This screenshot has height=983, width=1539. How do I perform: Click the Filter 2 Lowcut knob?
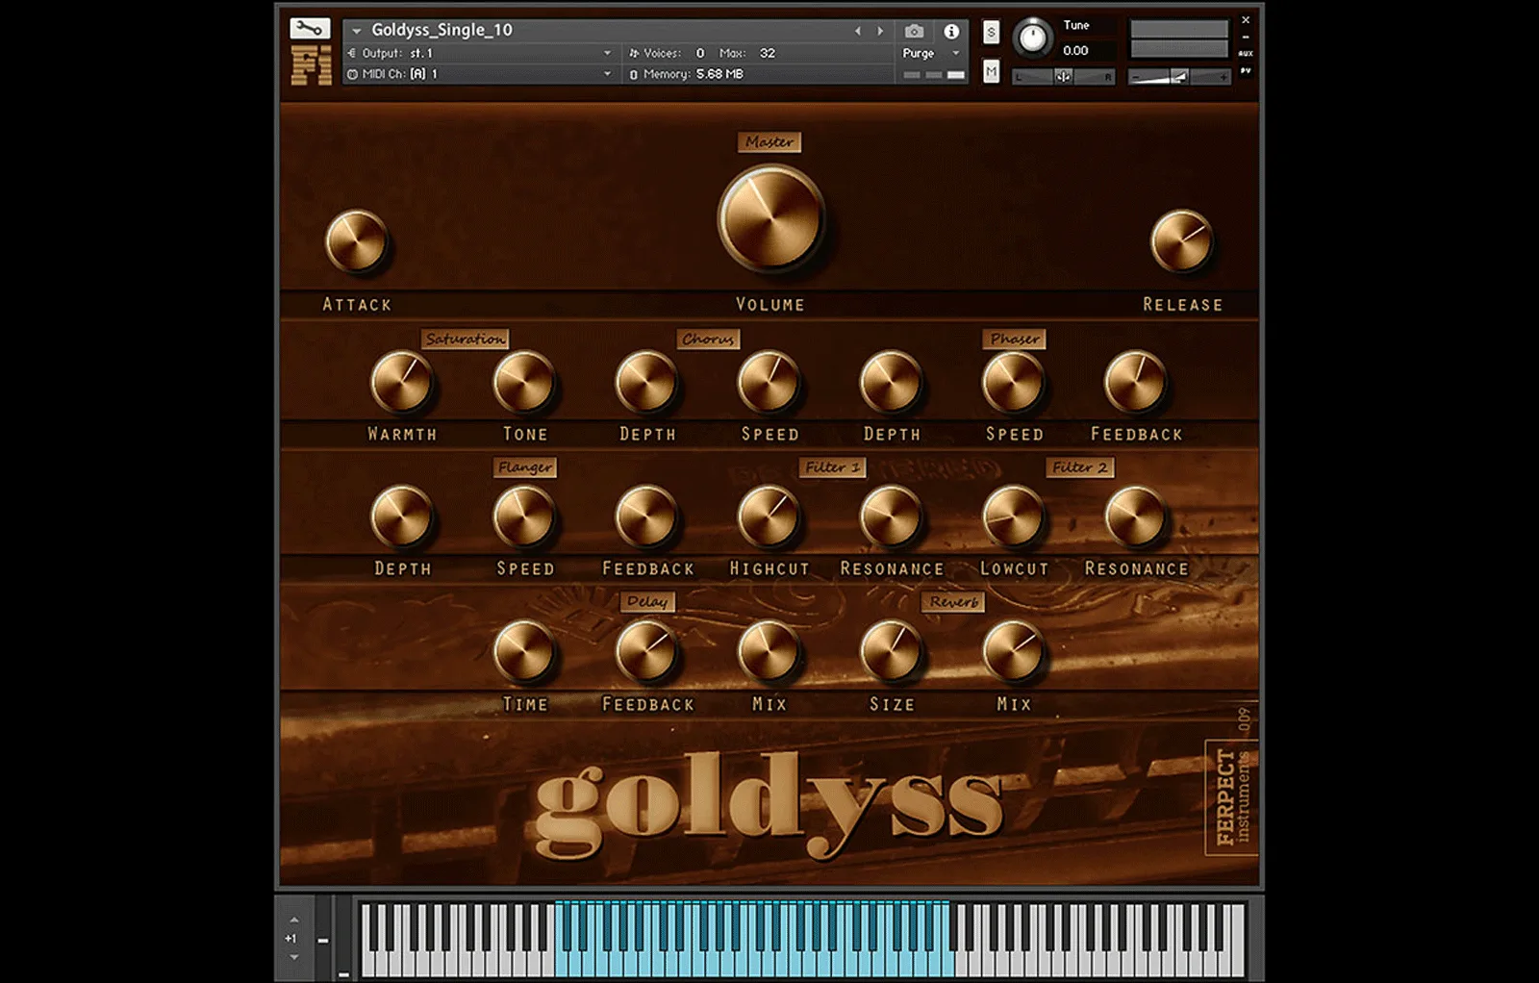coord(1013,517)
